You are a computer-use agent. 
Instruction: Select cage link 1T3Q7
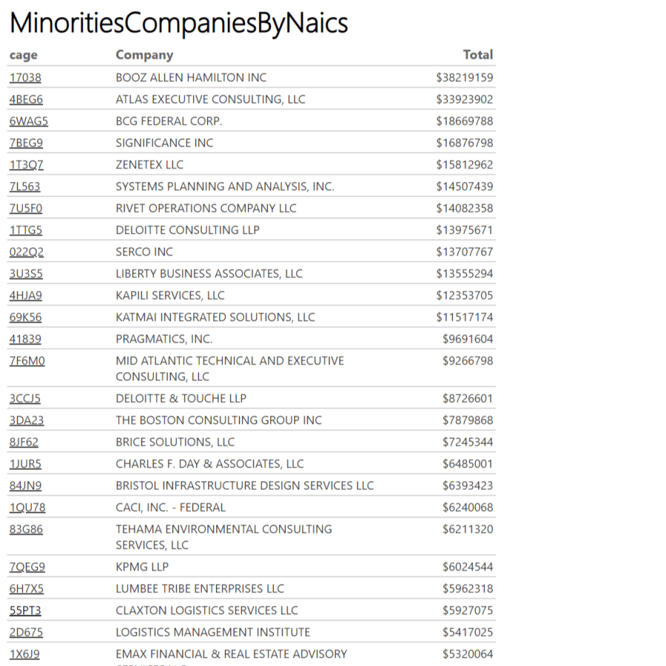click(x=27, y=164)
